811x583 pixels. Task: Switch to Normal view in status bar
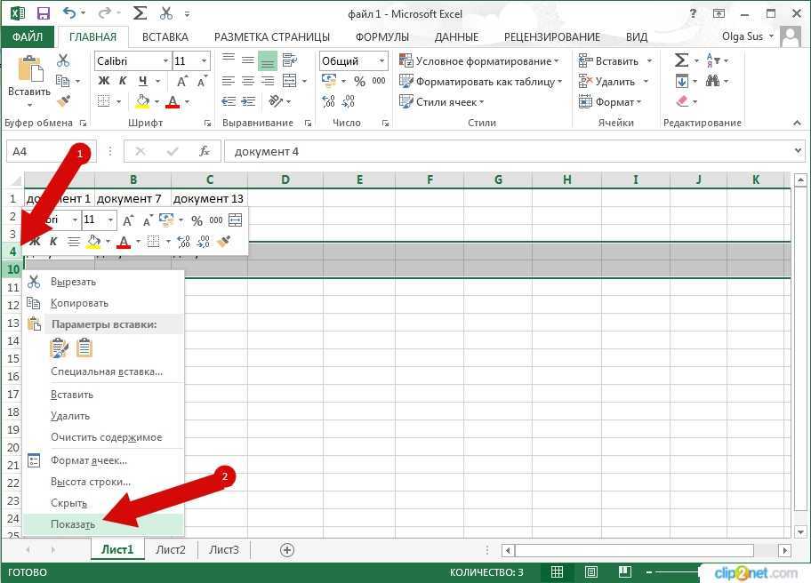click(x=557, y=572)
